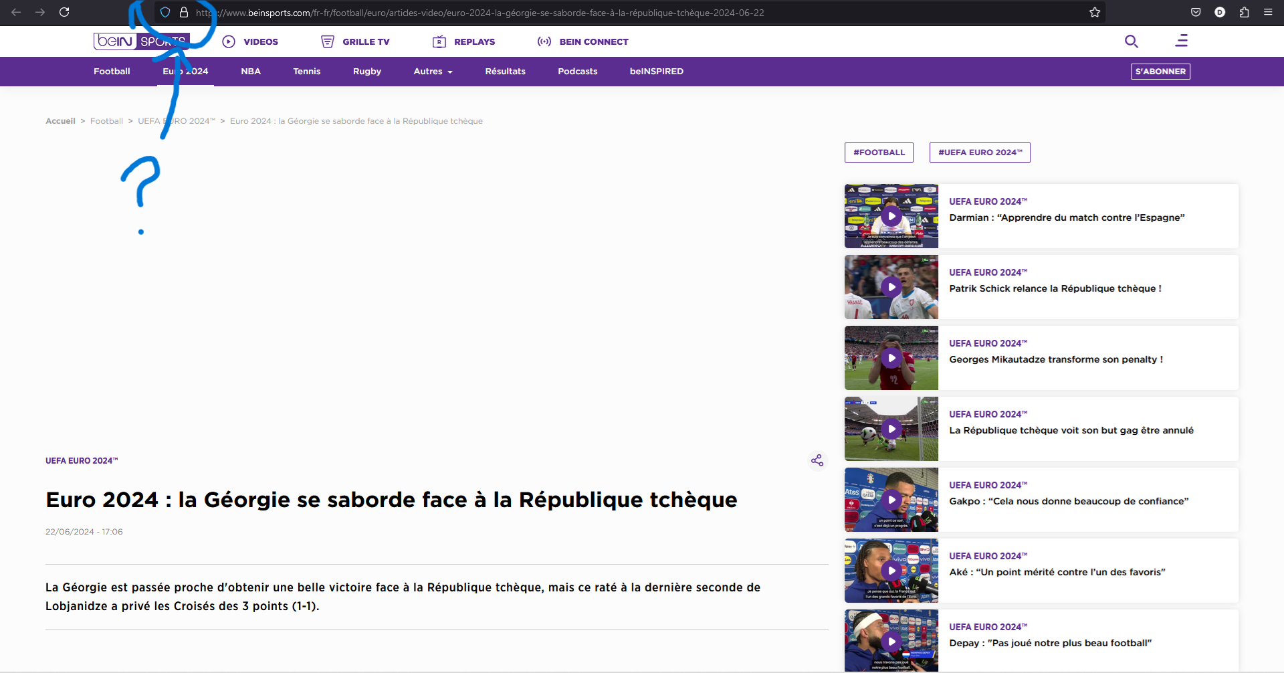Click the share icon beside the article
Screen dimensions: 1284x673
click(x=817, y=460)
